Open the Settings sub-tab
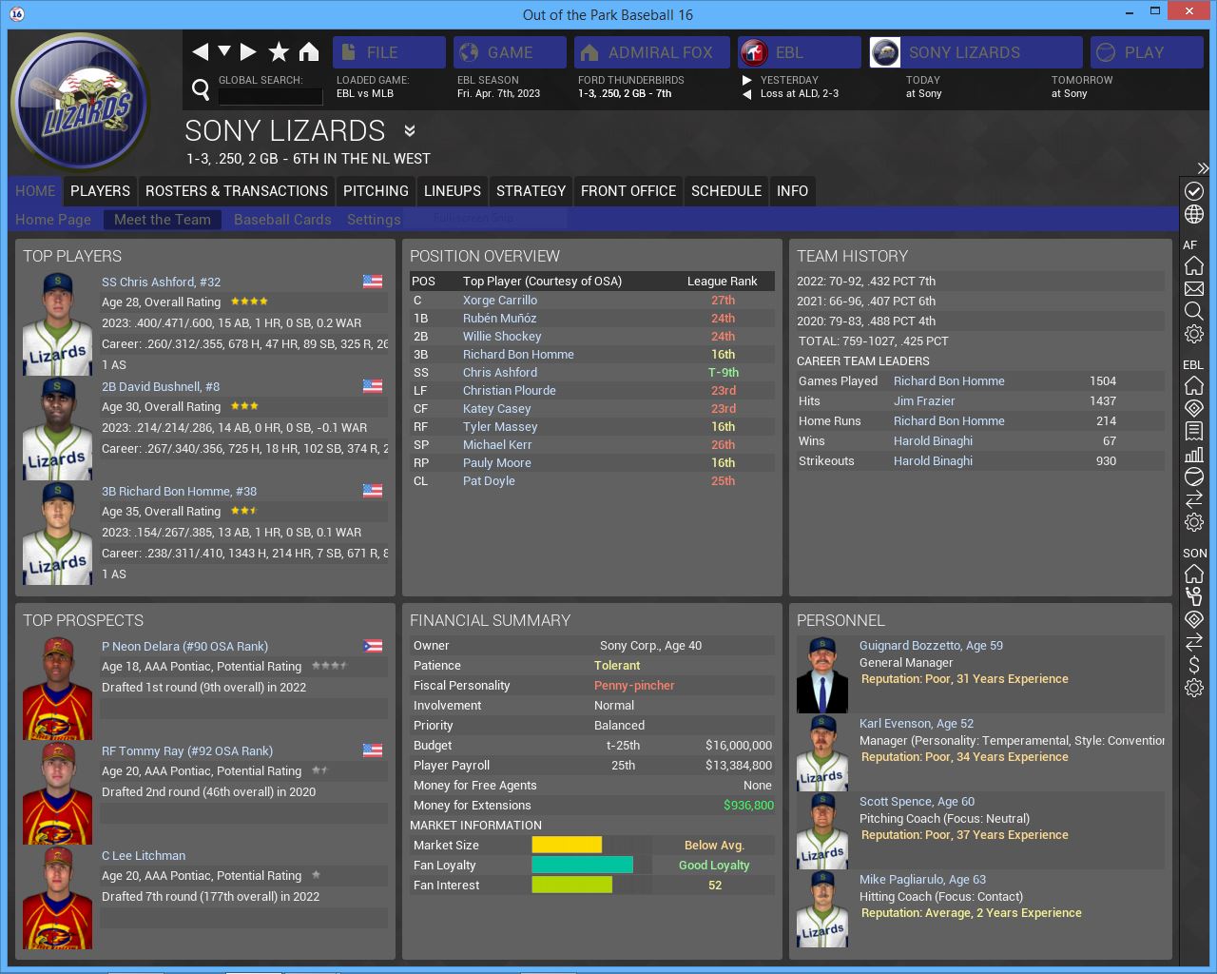Screen dimensions: 1217x974 (374, 220)
